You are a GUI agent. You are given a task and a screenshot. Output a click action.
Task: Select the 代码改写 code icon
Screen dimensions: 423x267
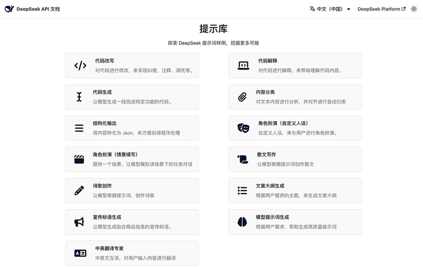(x=79, y=65)
